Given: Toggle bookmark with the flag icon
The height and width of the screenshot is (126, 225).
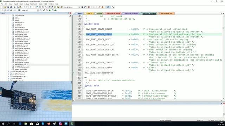Looking at the screenshot, I should click(x=37, y=7).
